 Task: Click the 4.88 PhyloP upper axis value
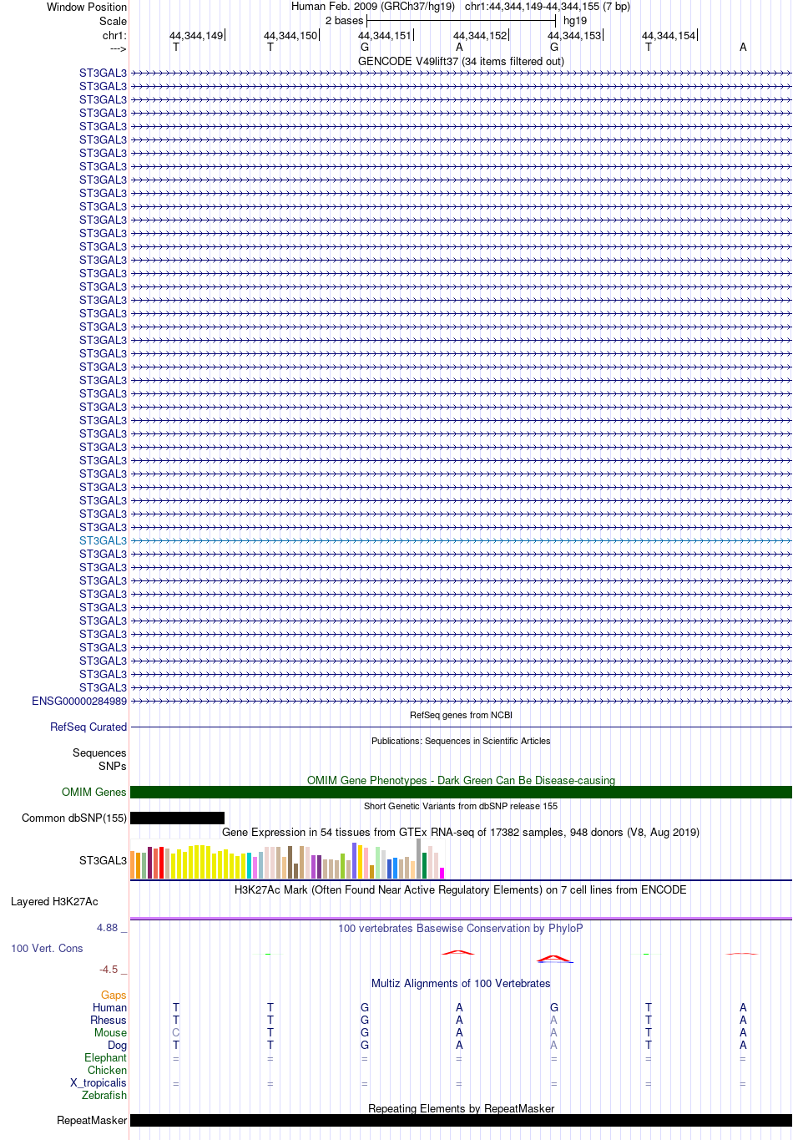(111, 928)
